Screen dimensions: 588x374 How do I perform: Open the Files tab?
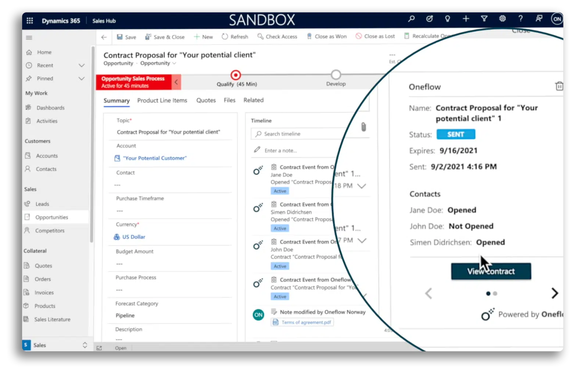(x=229, y=100)
